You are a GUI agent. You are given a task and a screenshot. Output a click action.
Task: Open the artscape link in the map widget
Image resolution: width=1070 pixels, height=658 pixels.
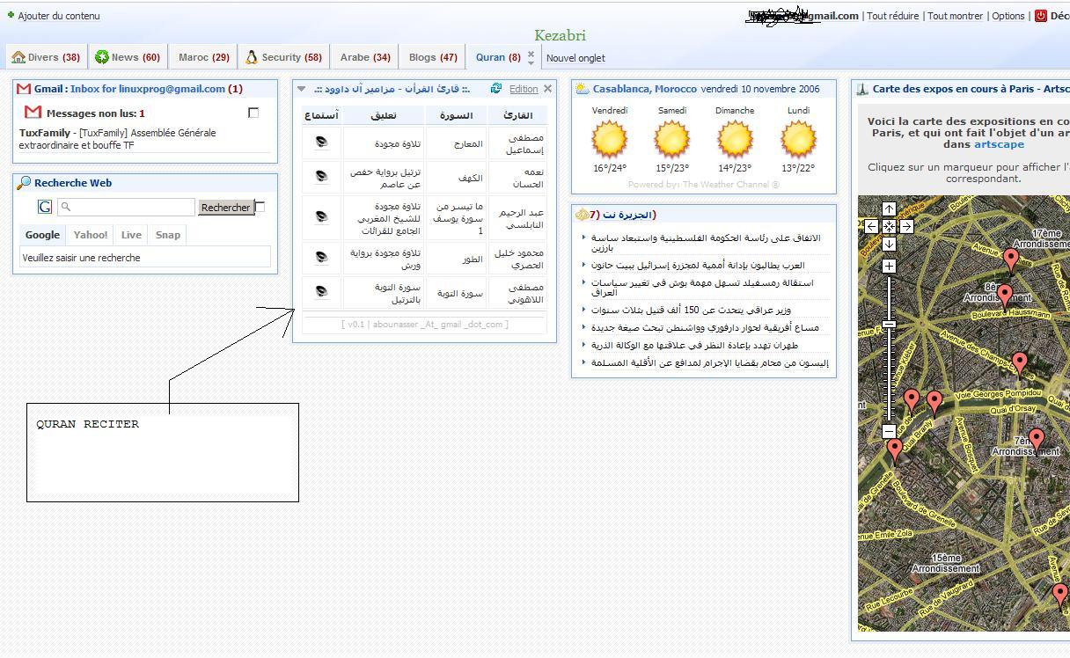coord(999,144)
